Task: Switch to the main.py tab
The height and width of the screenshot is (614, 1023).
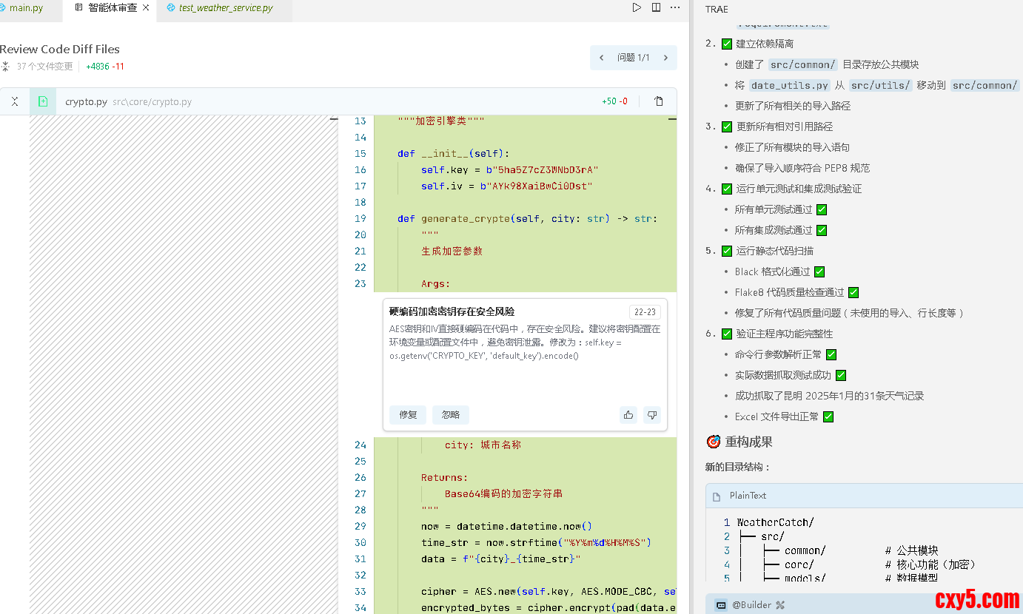Action: click(x=25, y=8)
